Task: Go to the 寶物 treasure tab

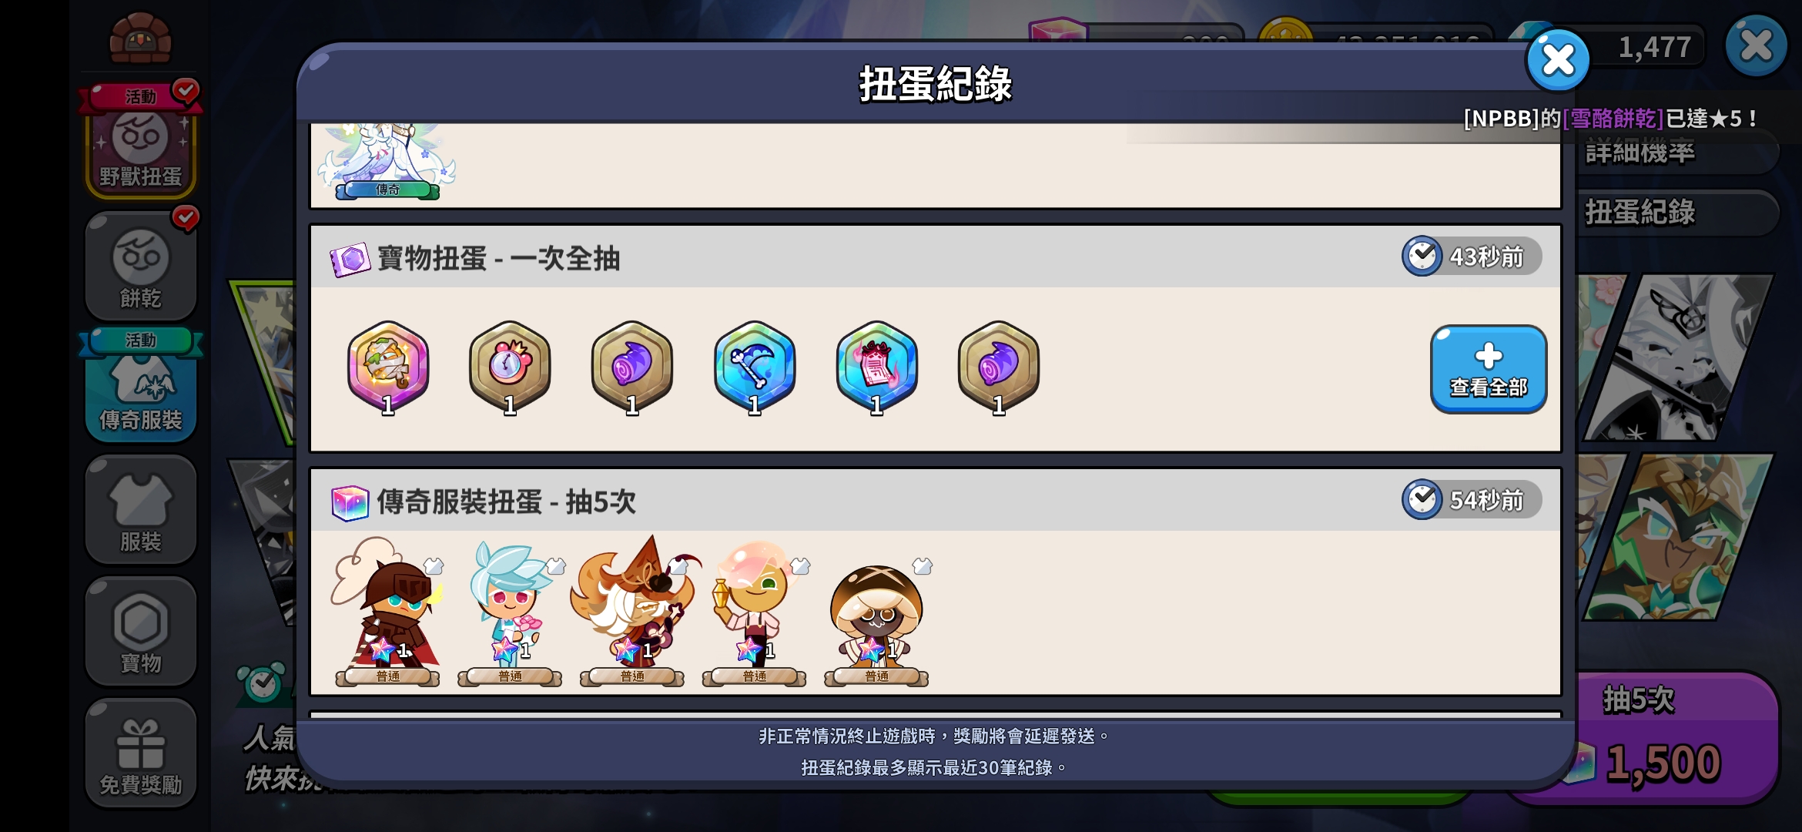Action: pos(140,632)
